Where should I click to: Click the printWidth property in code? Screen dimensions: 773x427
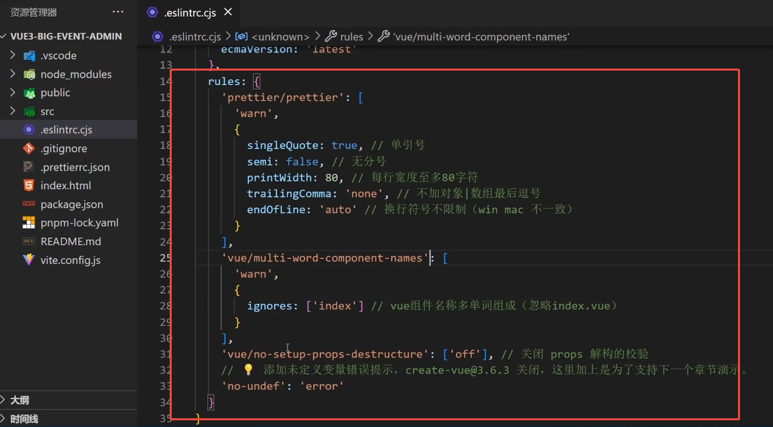click(279, 178)
